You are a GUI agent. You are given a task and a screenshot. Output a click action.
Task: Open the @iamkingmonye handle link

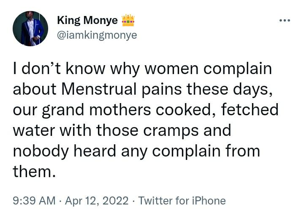[97, 35]
